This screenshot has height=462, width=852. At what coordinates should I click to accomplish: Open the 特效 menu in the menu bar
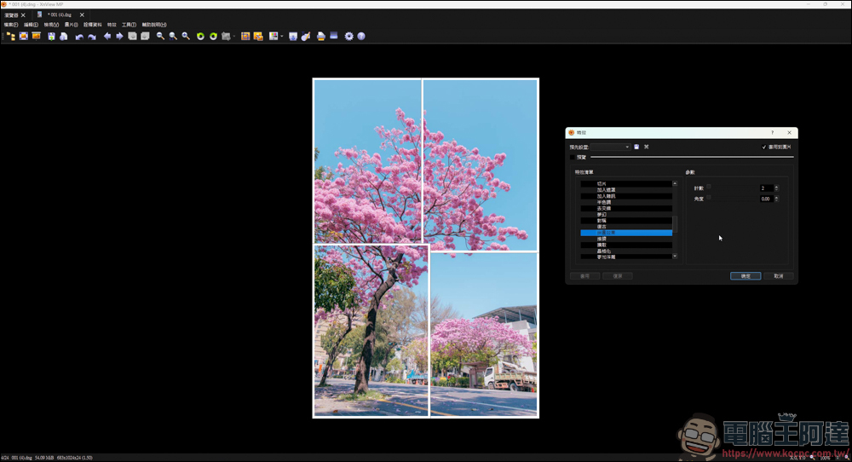click(x=112, y=25)
